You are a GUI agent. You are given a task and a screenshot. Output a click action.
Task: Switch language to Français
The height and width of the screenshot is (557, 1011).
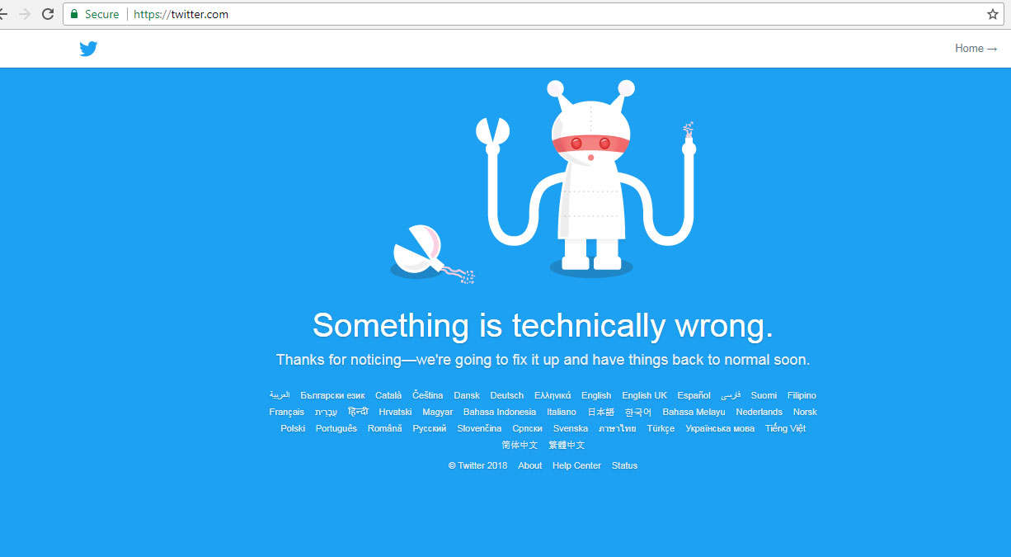point(286,412)
